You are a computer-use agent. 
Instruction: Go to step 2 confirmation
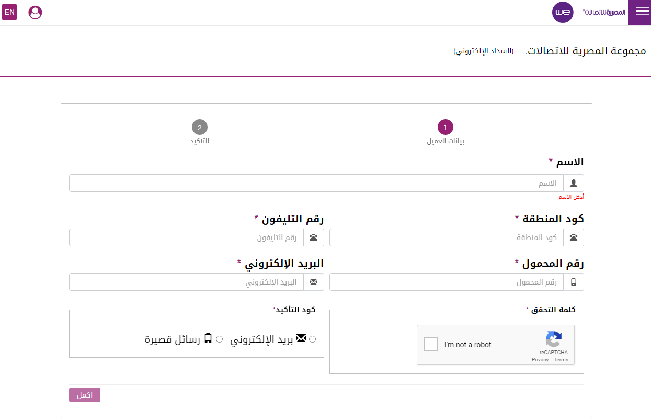[199, 127]
